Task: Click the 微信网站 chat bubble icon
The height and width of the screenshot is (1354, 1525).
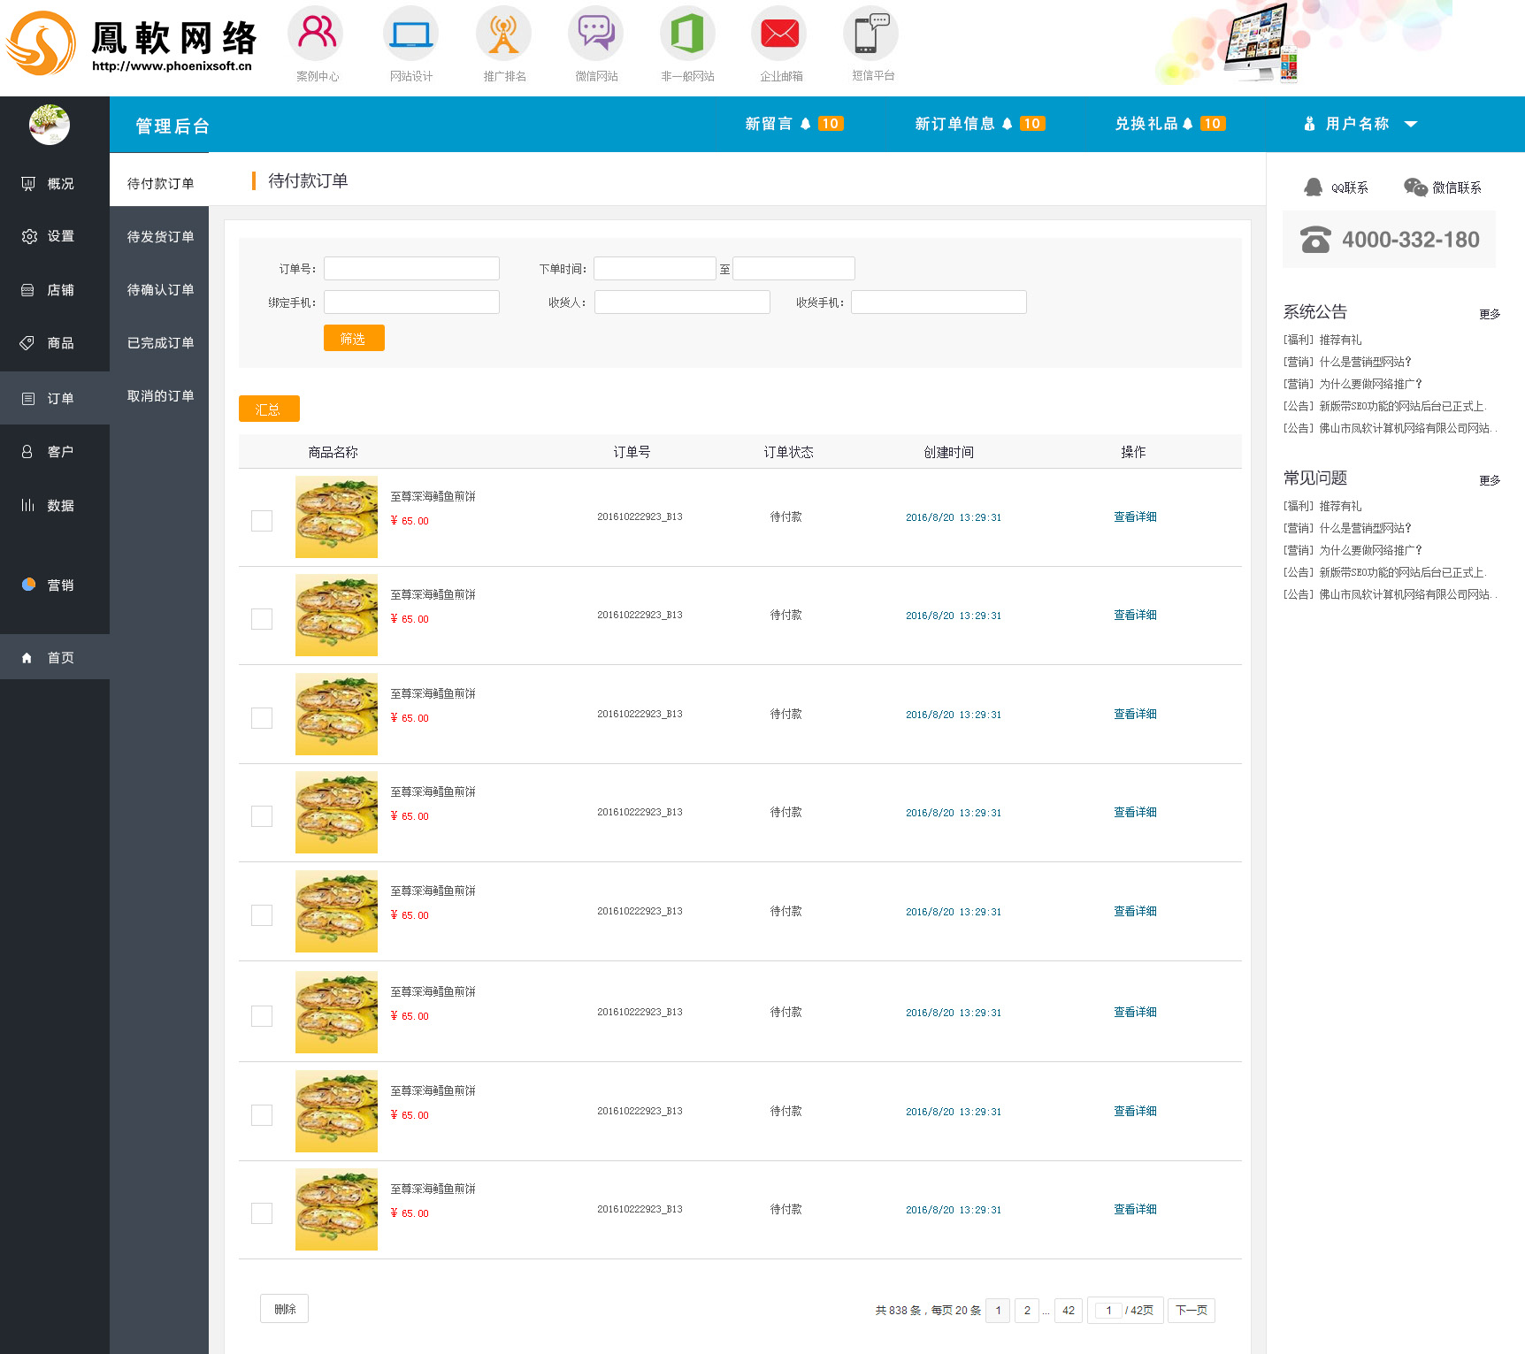Action: click(x=595, y=34)
